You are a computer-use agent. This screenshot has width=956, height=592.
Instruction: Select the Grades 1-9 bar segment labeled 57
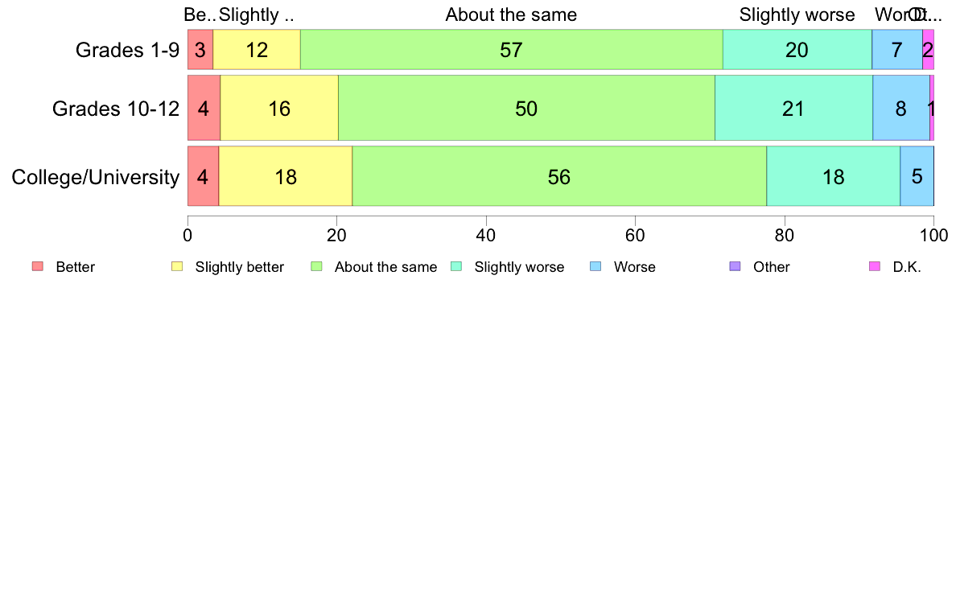pyautogui.click(x=512, y=49)
